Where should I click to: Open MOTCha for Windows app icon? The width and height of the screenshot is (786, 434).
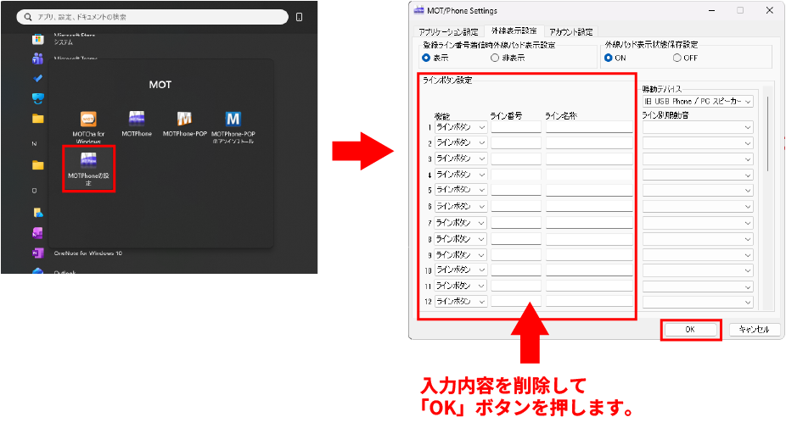(88, 120)
